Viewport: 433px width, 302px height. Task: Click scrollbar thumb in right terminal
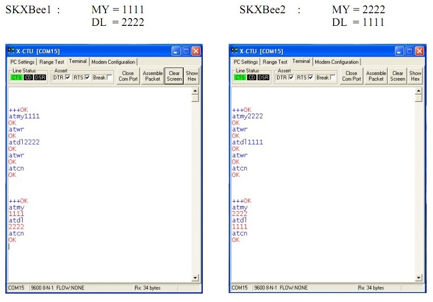(419, 98)
